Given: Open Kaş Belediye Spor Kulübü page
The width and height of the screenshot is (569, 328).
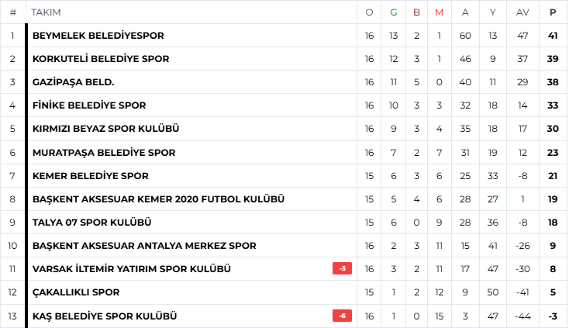Looking at the screenshot, I should pyautogui.click(x=105, y=316).
